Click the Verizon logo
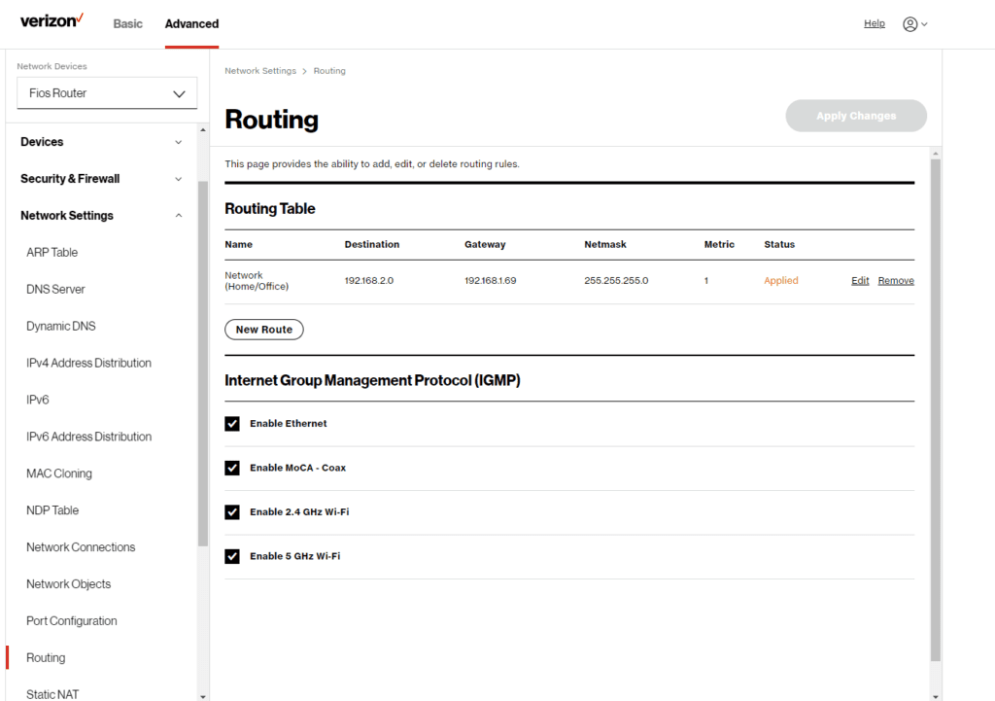995x701 pixels. (x=51, y=21)
